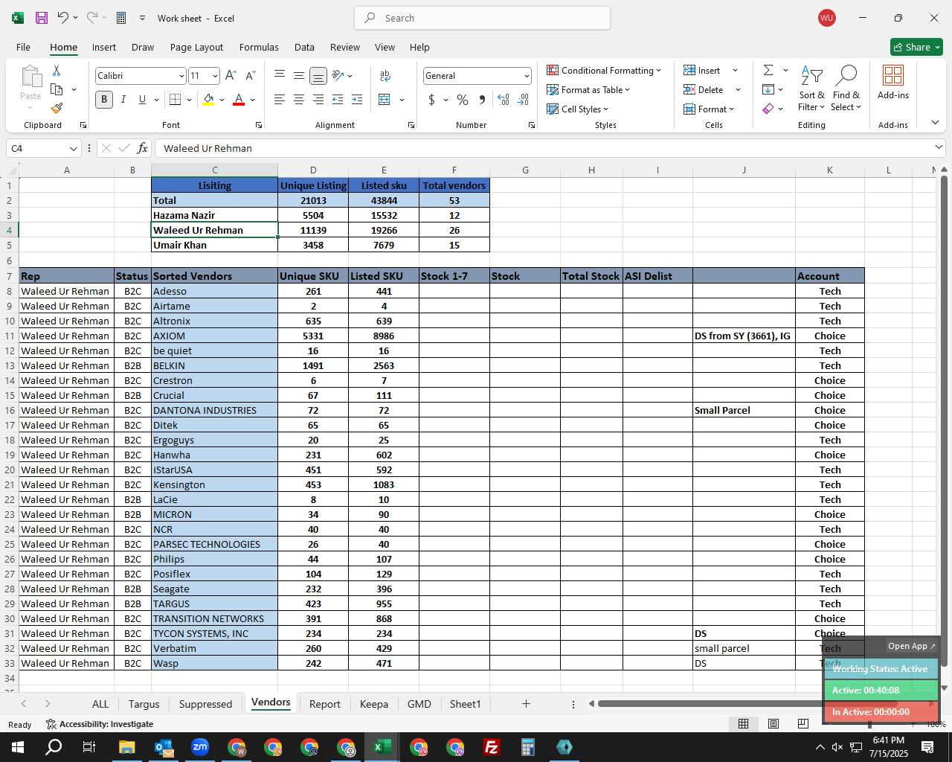Viewport: 952px width, 762px height.
Task: Click Accessibility: Investigate in status bar
Action: [100, 724]
